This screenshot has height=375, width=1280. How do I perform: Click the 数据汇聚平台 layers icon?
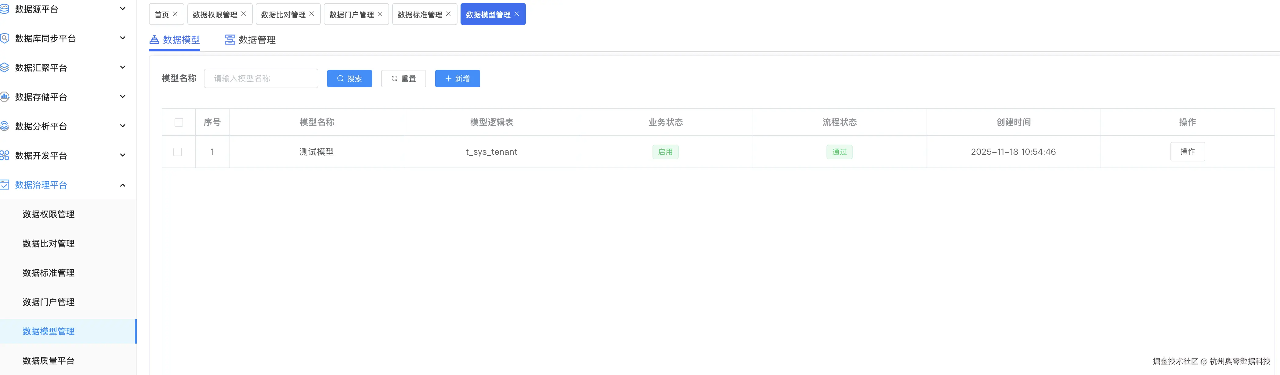pos(5,67)
